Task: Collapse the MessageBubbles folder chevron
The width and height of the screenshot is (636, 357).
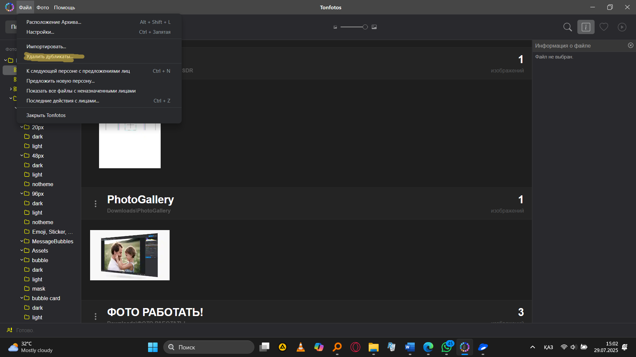Action: click(22, 241)
